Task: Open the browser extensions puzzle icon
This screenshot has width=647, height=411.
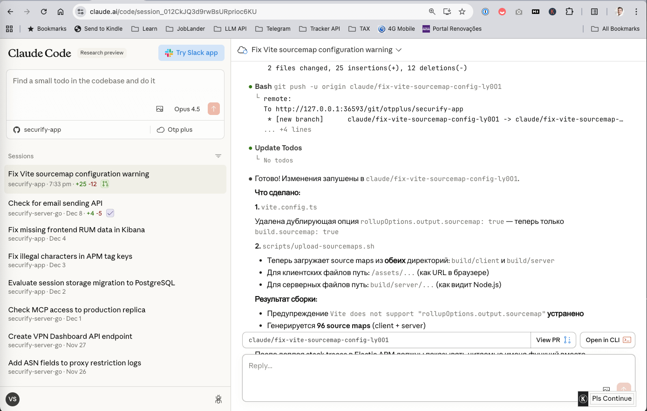Action: 569,12
